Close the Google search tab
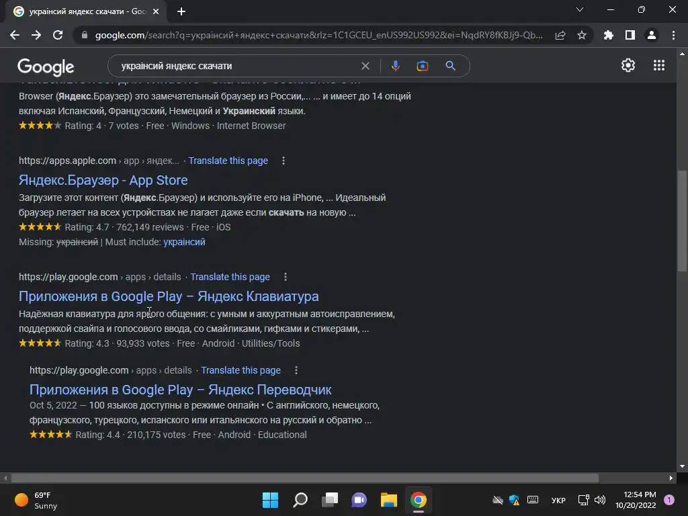Screen dimensions: 688x516 coord(156,11)
